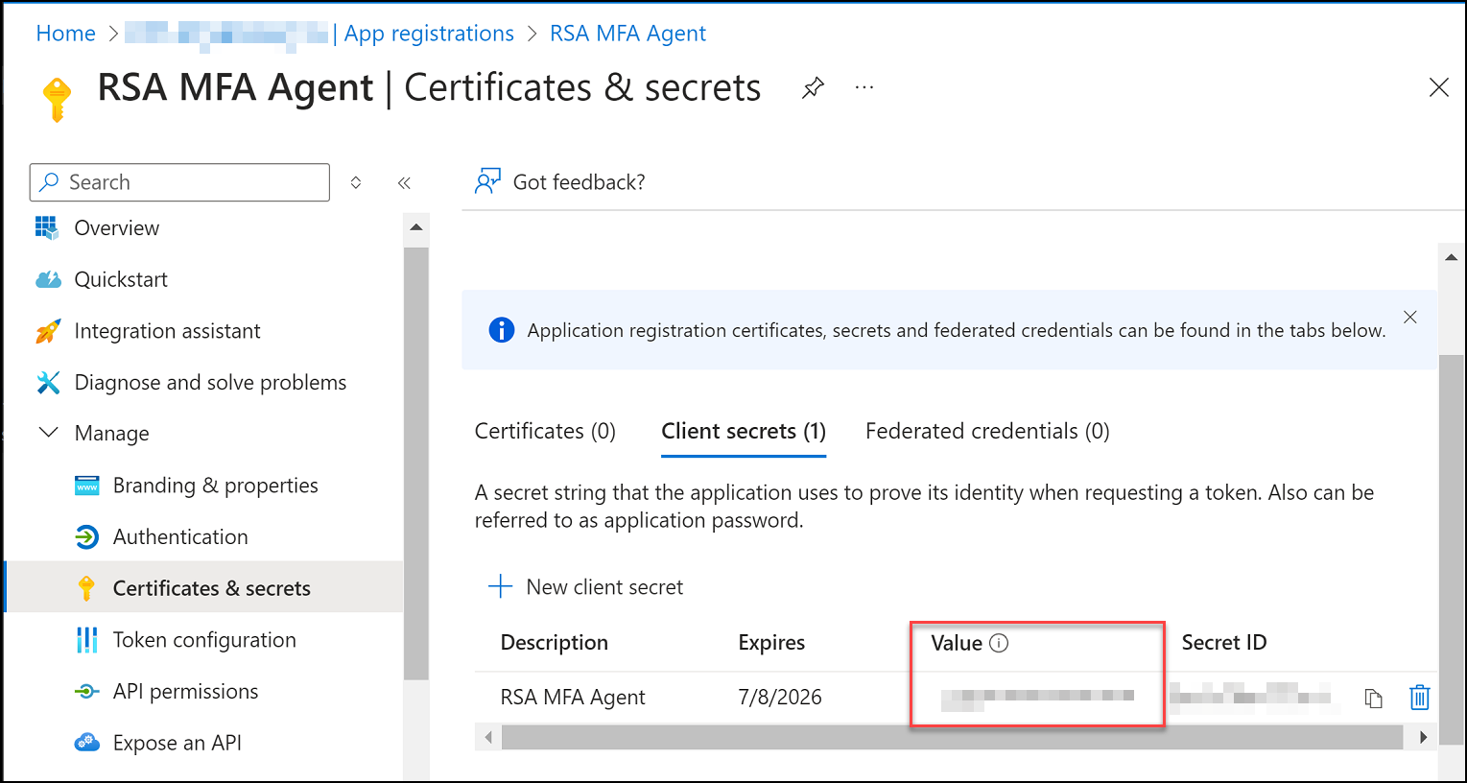Click the expand/collapse all arrows by search
The width and height of the screenshot is (1467, 783).
coord(356,182)
